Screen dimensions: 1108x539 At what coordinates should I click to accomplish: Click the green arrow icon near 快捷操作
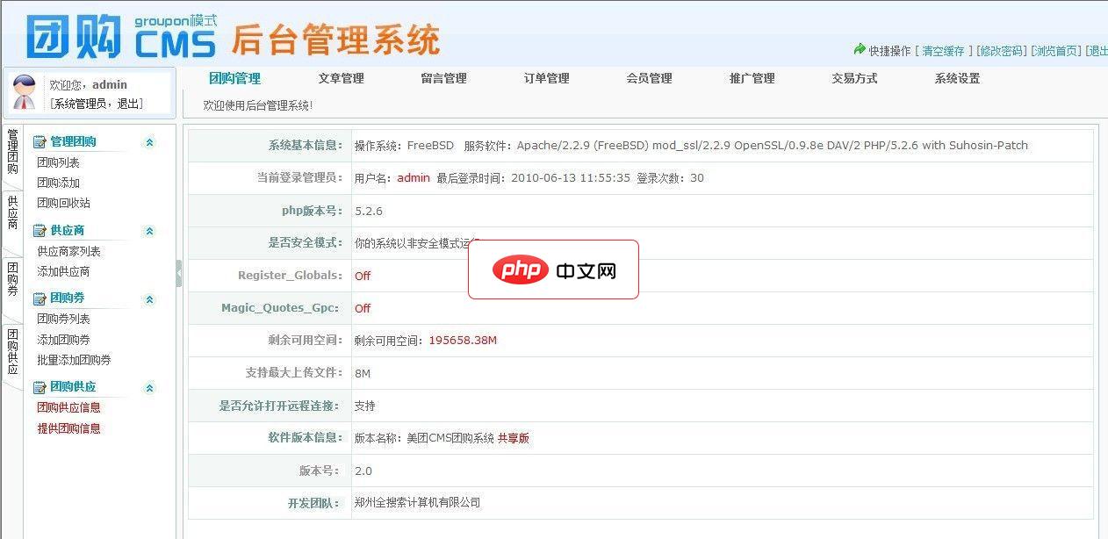tap(859, 50)
